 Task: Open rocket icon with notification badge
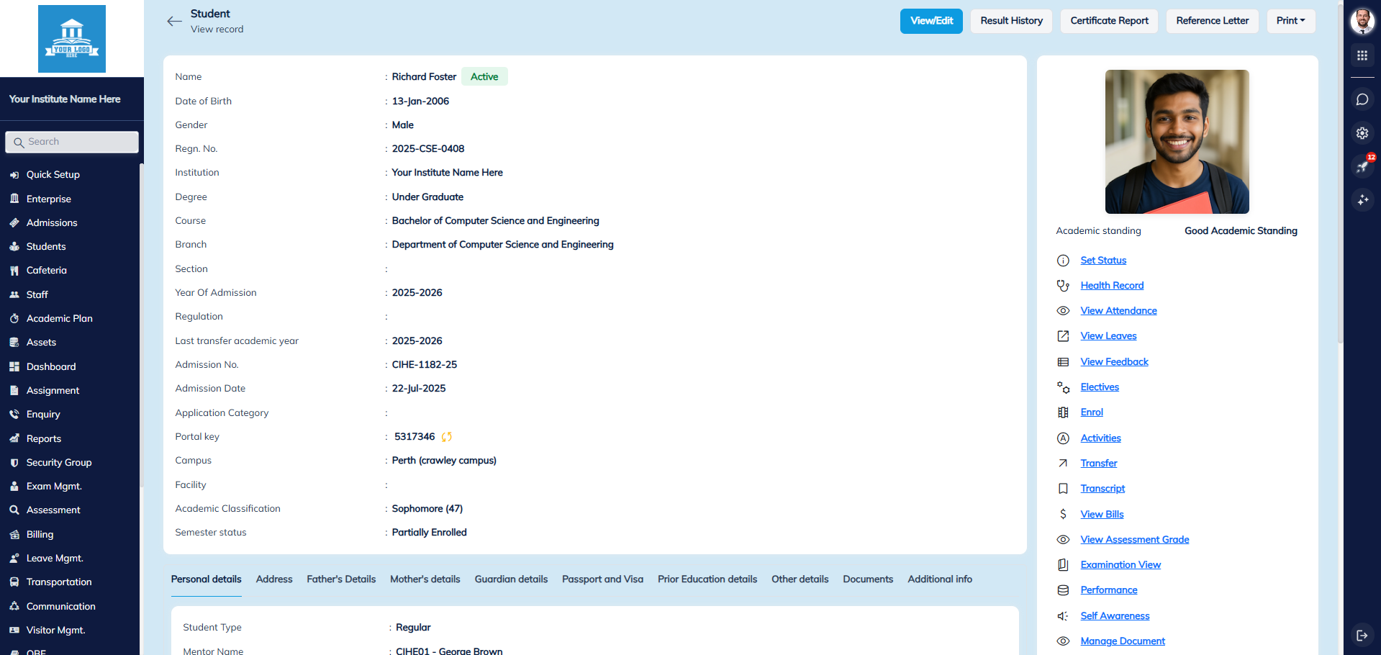(x=1362, y=167)
